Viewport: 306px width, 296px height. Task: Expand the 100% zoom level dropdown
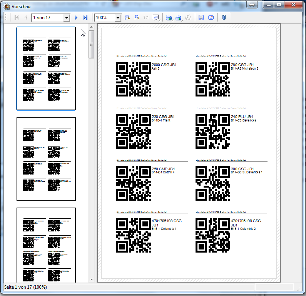[x=117, y=18]
